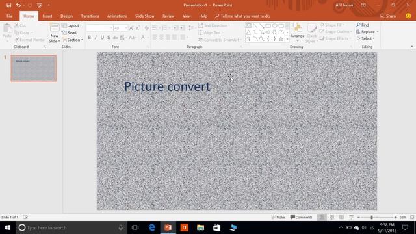Select the right arrow shape in the gallery
Image resolution: width=416 pixels, height=234 pixels.
point(268,32)
